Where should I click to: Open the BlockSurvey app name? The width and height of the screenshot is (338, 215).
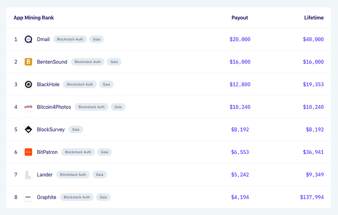click(51, 129)
